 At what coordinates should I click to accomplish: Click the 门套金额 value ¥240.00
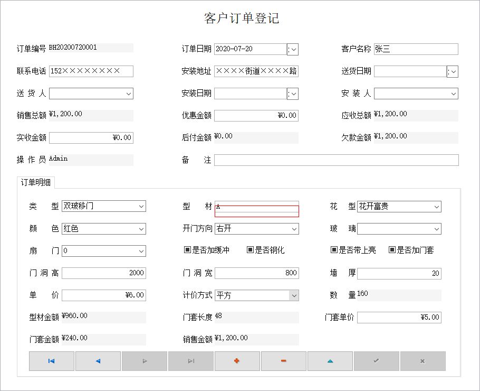(x=74, y=338)
